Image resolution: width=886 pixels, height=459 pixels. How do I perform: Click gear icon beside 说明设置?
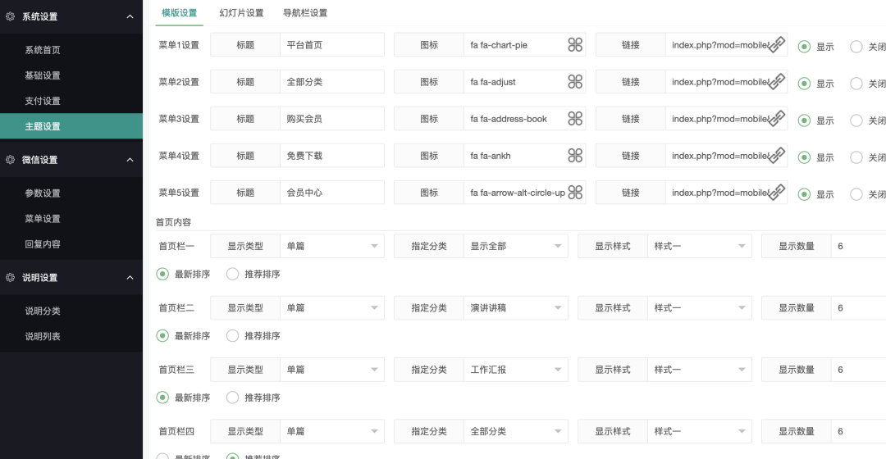pyautogui.click(x=10, y=277)
